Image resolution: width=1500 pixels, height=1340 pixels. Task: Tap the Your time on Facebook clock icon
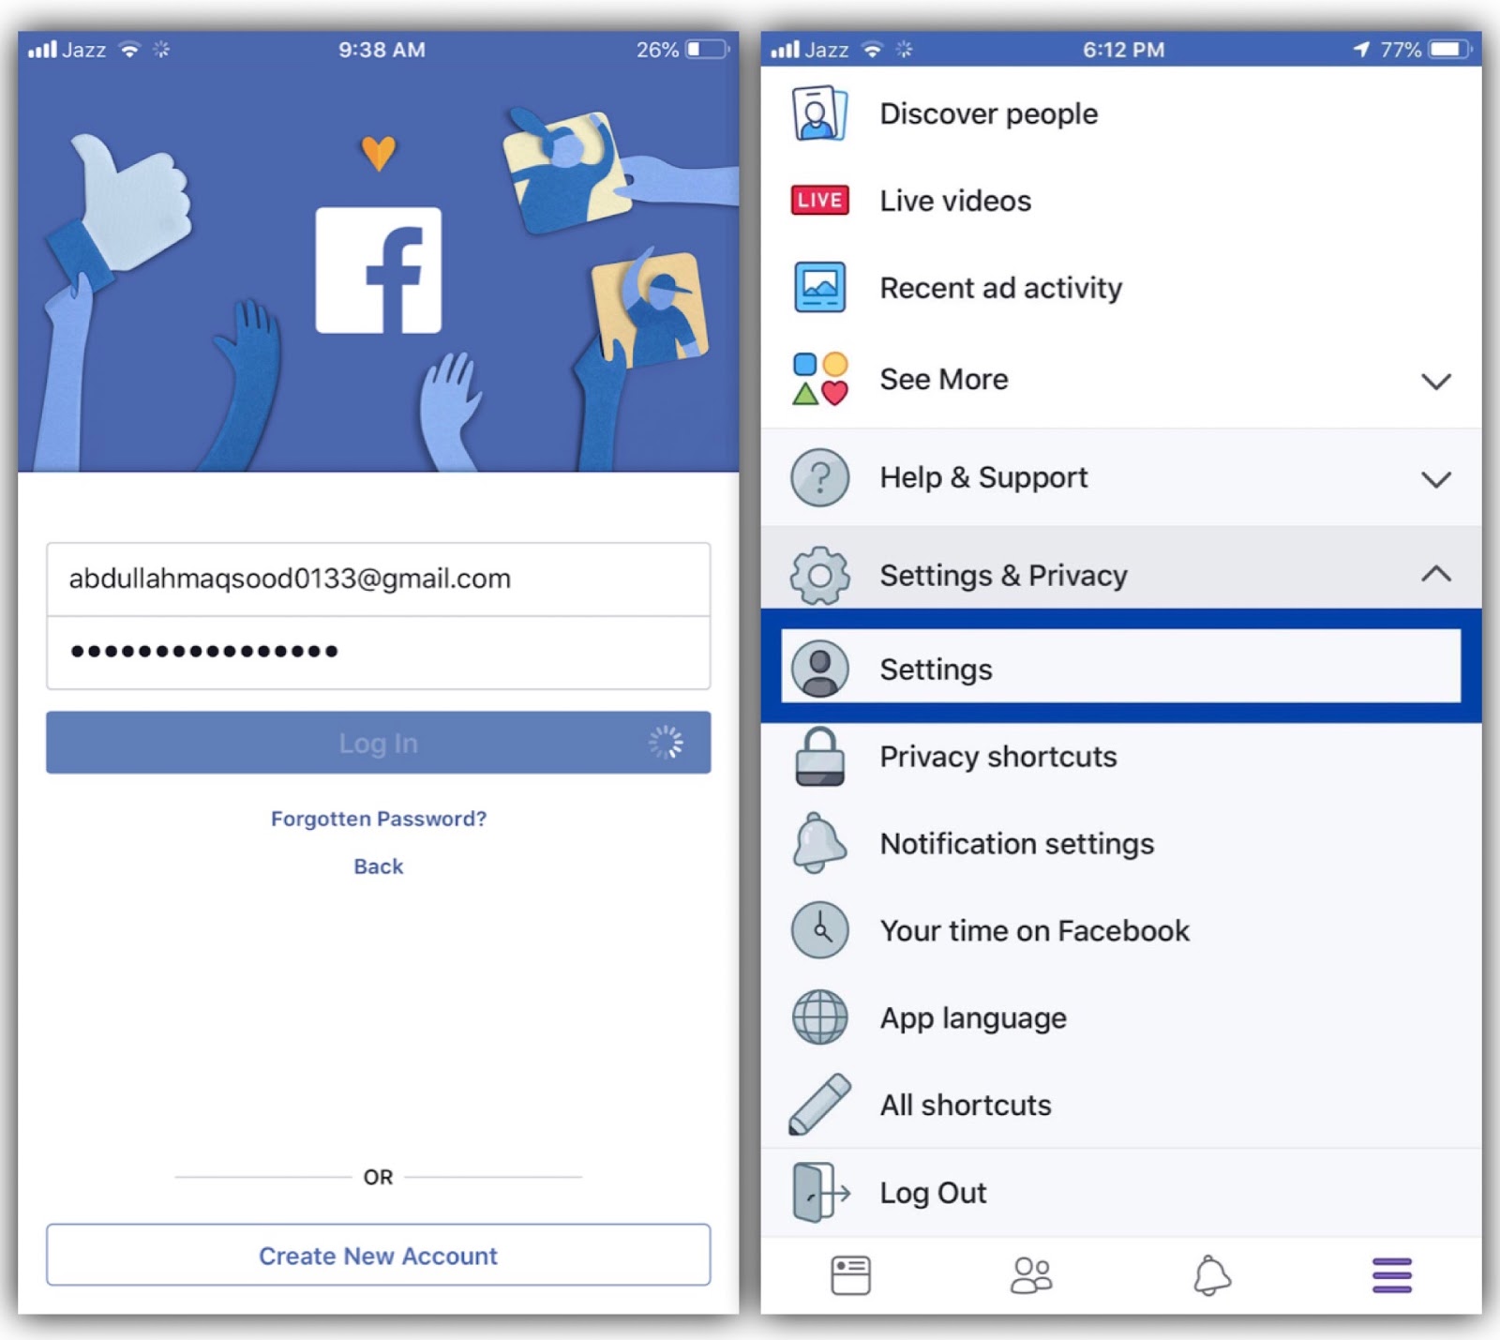point(819,930)
